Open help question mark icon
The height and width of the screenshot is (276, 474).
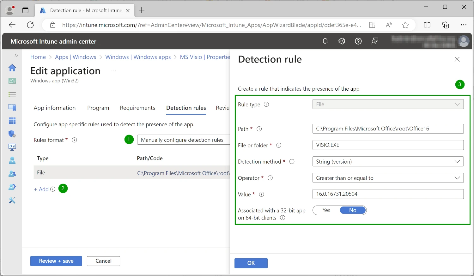358,41
